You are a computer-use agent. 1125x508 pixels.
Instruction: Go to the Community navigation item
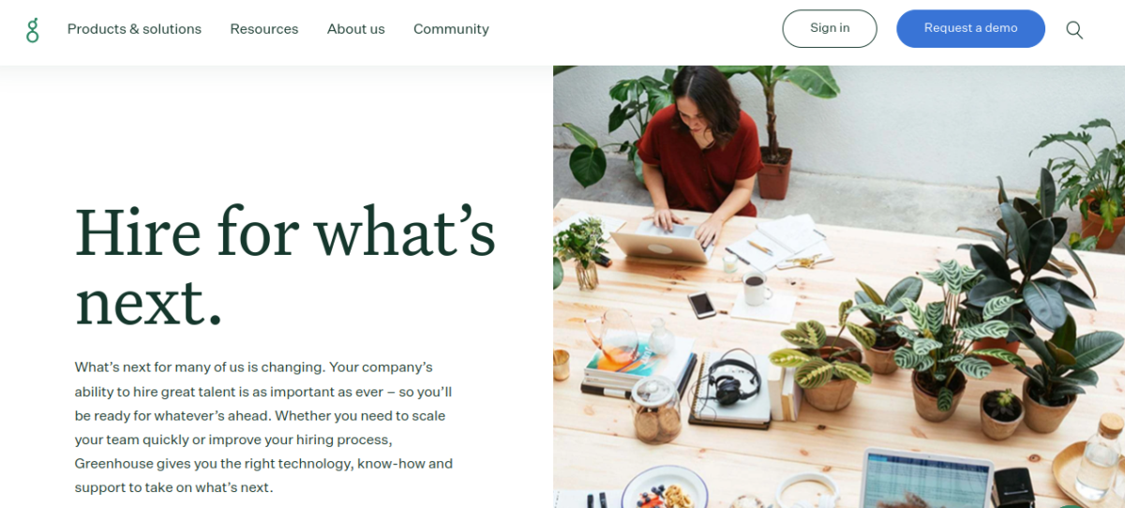(x=451, y=29)
